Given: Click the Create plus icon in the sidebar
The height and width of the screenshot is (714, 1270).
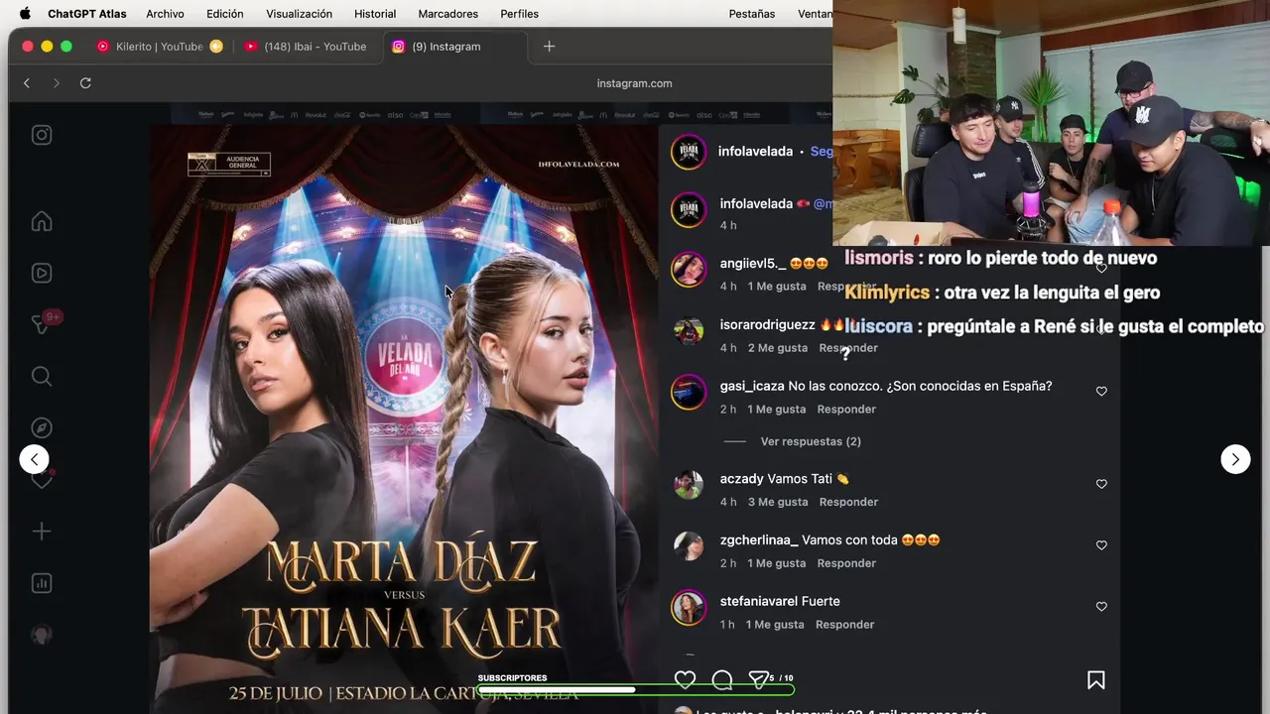Looking at the screenshot, I should click(42, 532).
